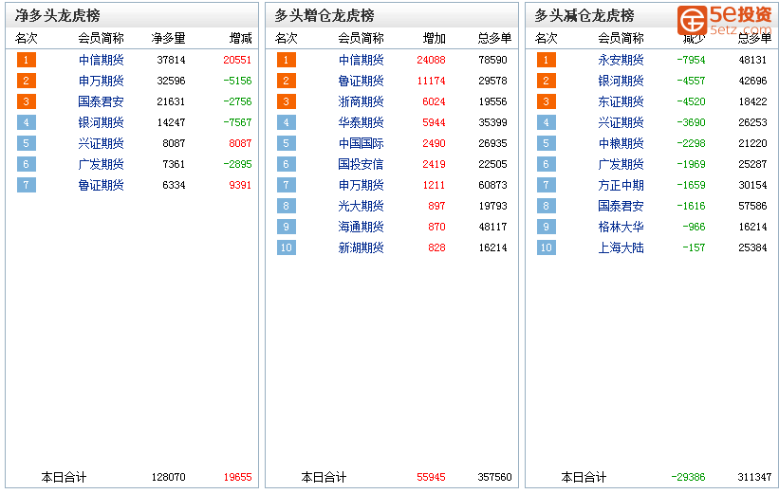Click net long value 37814
Screen dimensions: 779x494
coord(172,60)
